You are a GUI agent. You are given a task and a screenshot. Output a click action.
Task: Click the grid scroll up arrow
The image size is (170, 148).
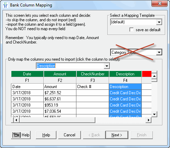[x=154, y=76]
